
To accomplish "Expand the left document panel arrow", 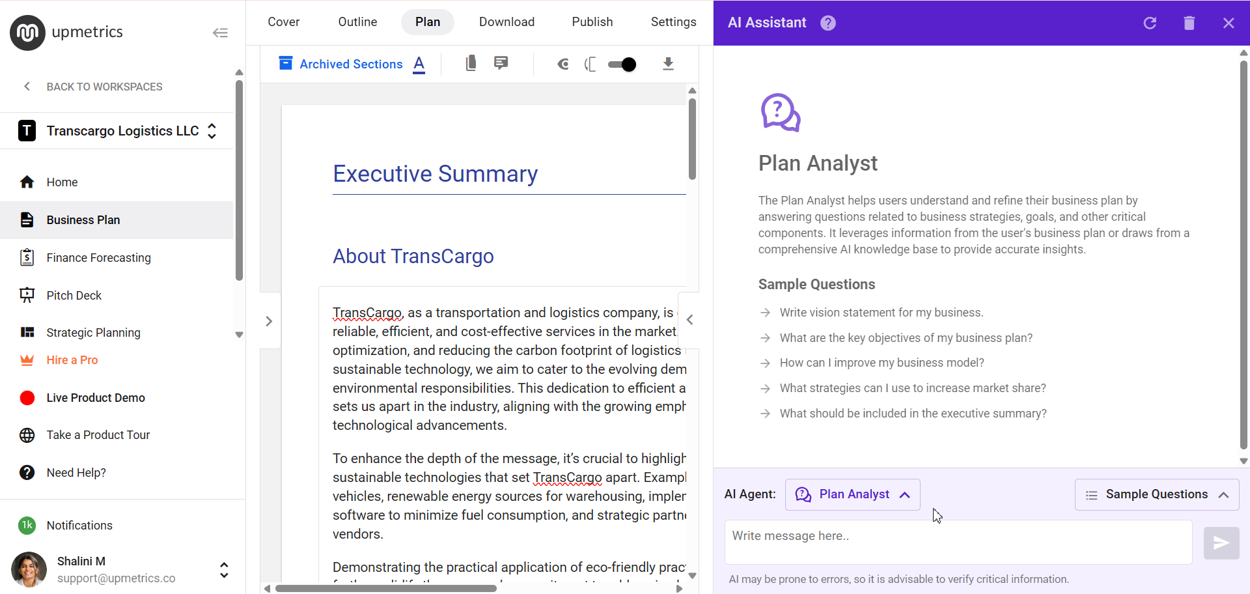I will 269,321.
